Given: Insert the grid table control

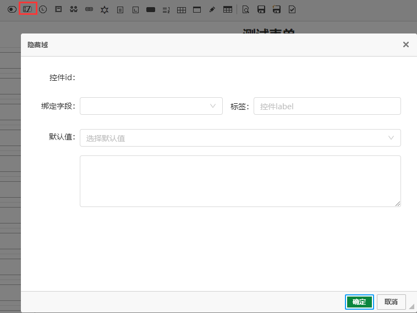Looking at the screenshot, I should [182, 10].
